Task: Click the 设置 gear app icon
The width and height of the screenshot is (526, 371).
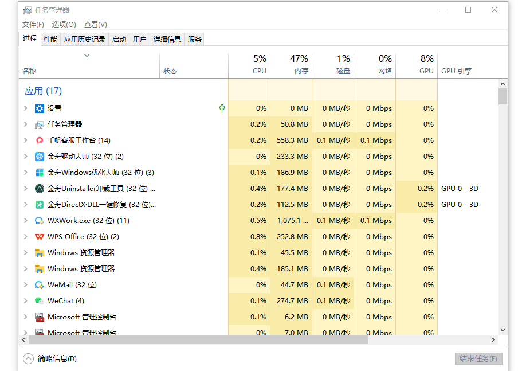Action: [x=39, y=108]
